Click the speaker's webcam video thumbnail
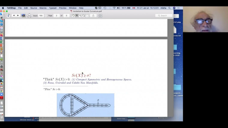228x128 pixels. click(205, 19)
